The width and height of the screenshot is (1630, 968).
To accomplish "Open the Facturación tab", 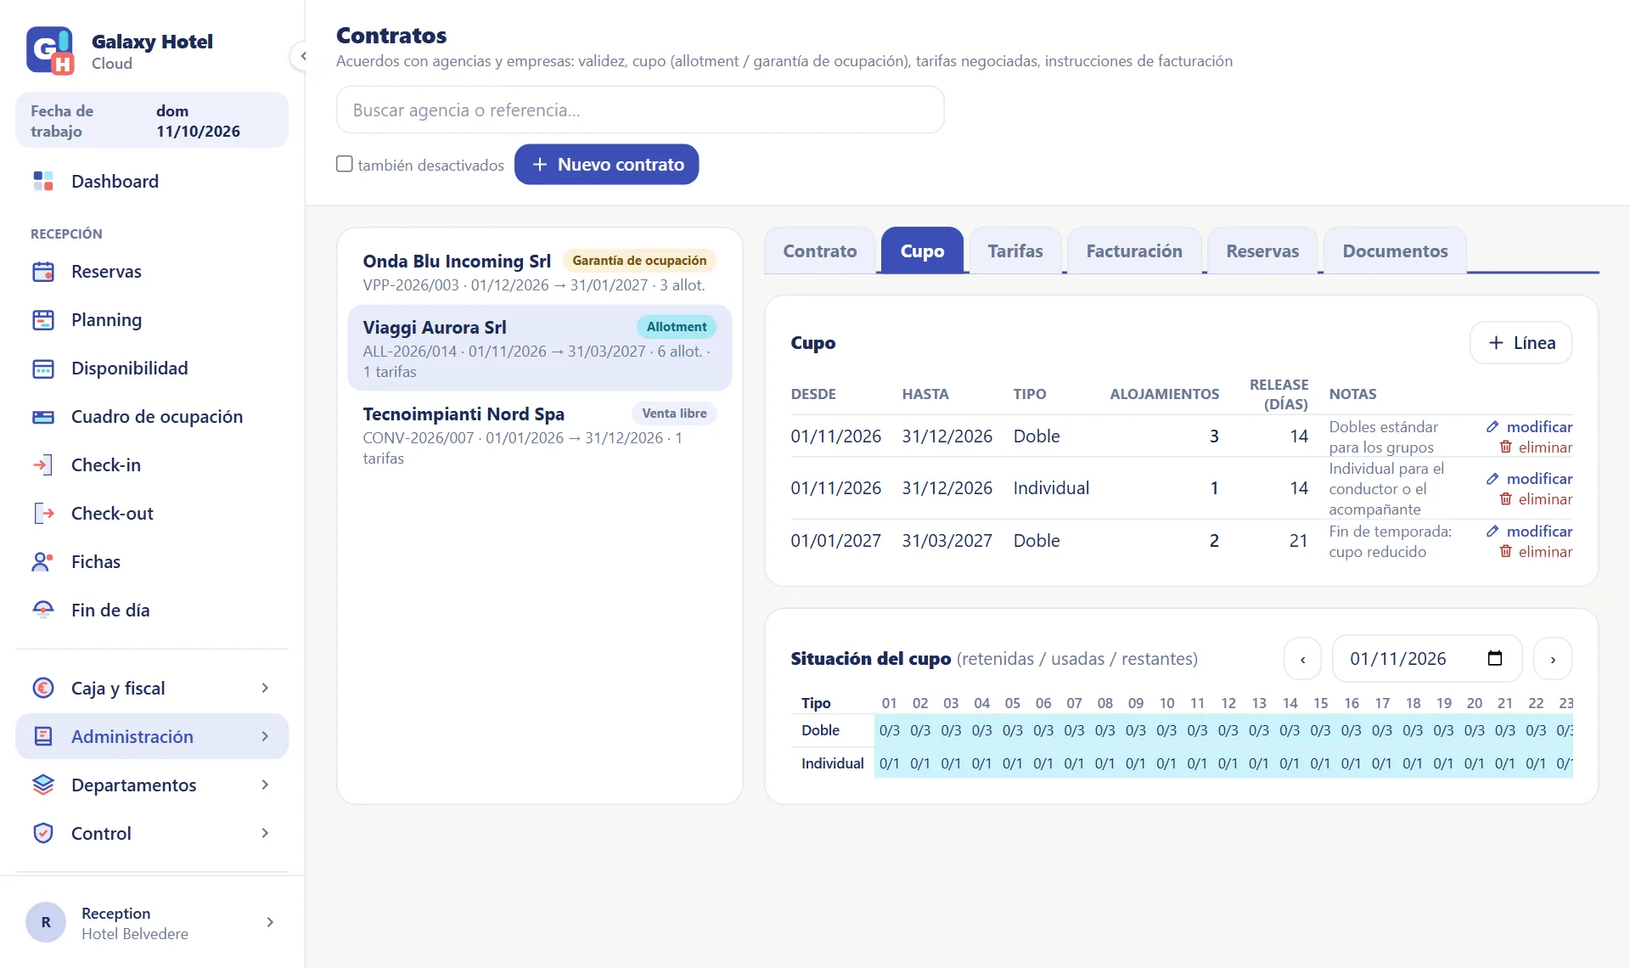I will click(x=1133, y=251).
